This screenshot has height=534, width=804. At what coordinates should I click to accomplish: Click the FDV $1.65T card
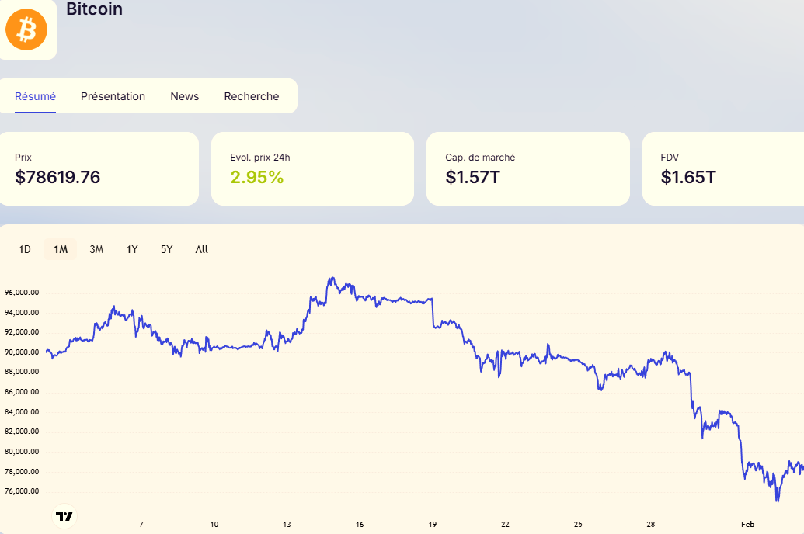[x=722, y=168]
